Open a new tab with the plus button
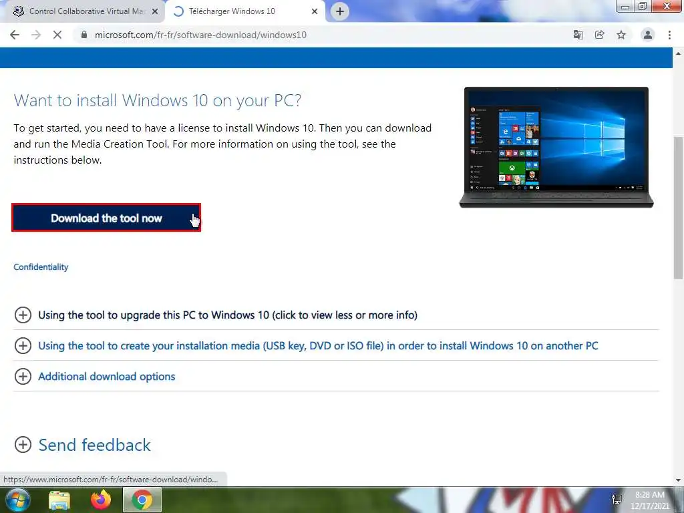This screenshot has height=513, width=684. [340, 11]
